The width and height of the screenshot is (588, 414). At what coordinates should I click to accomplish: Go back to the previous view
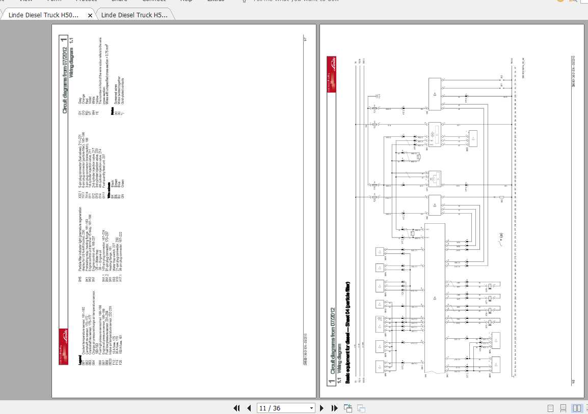348,408
